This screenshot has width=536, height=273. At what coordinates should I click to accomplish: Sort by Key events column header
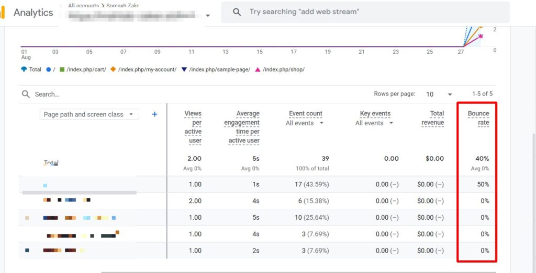[x=375, y=113]
